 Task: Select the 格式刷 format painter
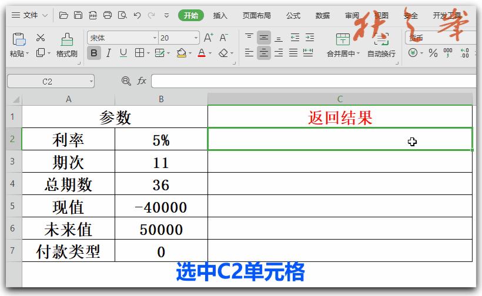[x=66, y=45]
